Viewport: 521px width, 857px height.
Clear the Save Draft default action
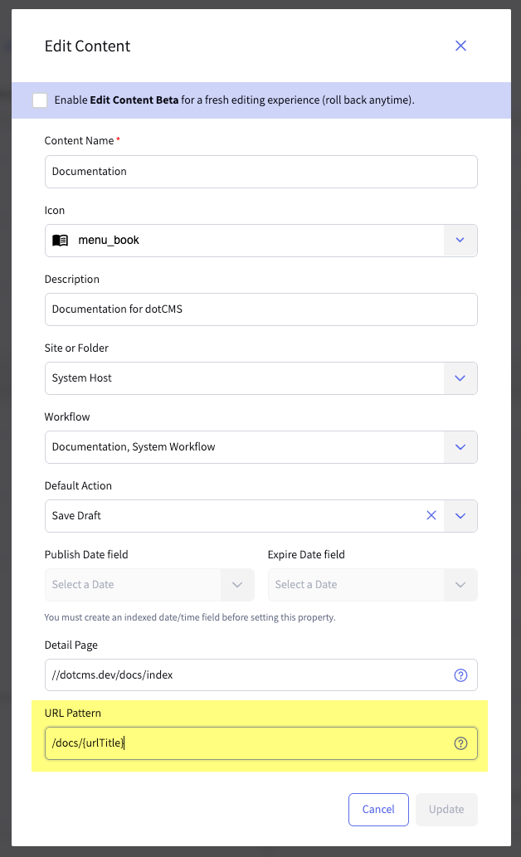(x=431, y=516)
